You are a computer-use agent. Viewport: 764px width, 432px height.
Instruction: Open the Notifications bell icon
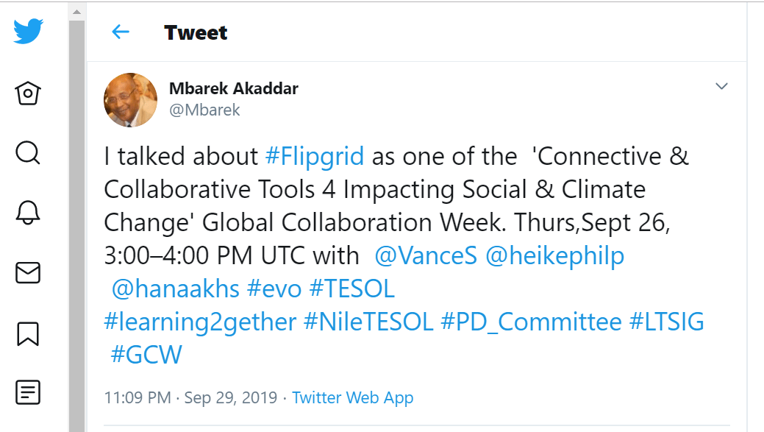28,213
